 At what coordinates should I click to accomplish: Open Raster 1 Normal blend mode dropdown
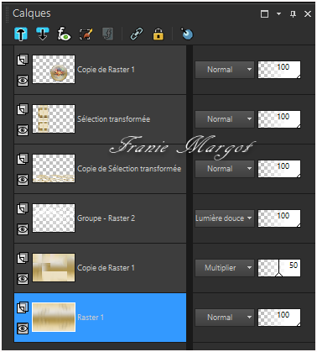225,318
